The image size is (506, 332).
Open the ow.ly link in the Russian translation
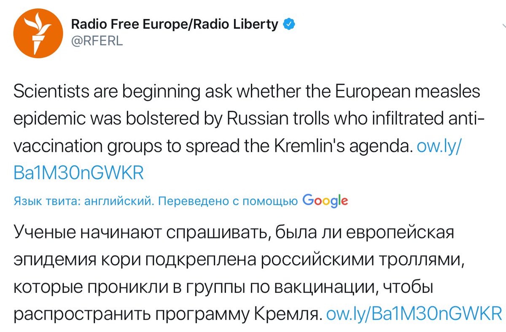point(414,315)
